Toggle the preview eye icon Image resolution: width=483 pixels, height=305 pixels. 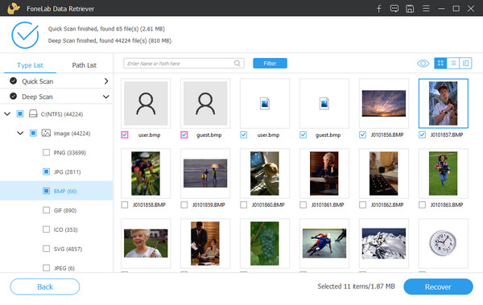pyautogui.click(x=423, y=64)
